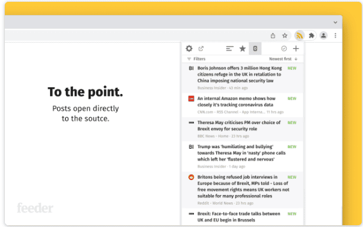The height and width of the screenshot is (227, 363).
Task: Open browser profile avatar icon
Action: [x=323, y=36]
